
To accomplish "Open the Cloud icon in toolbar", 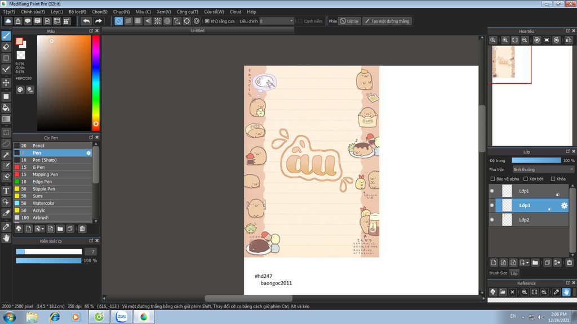I will [x=8, y=21].
